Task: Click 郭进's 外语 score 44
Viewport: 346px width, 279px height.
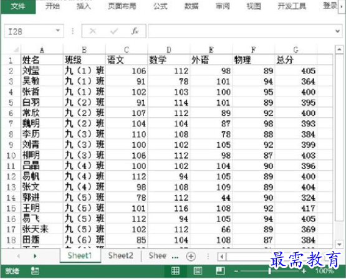Action: coord(211,197)
